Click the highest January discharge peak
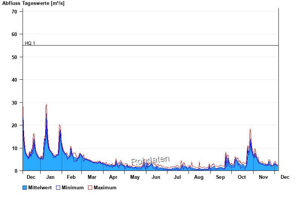This screenshot has height=207, width=301. point(46,105)
